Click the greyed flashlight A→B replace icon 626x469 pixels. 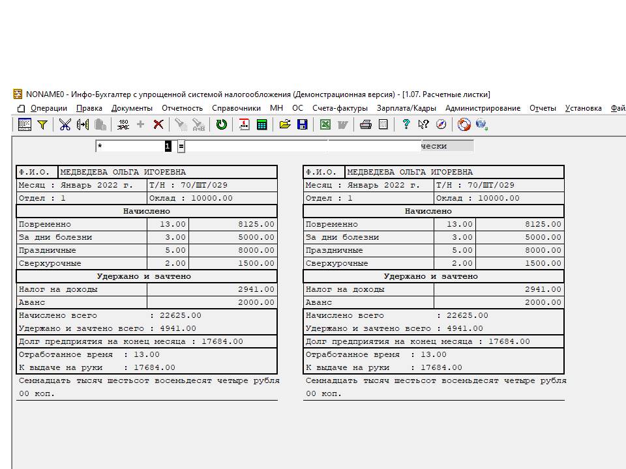tap(198, 124)
